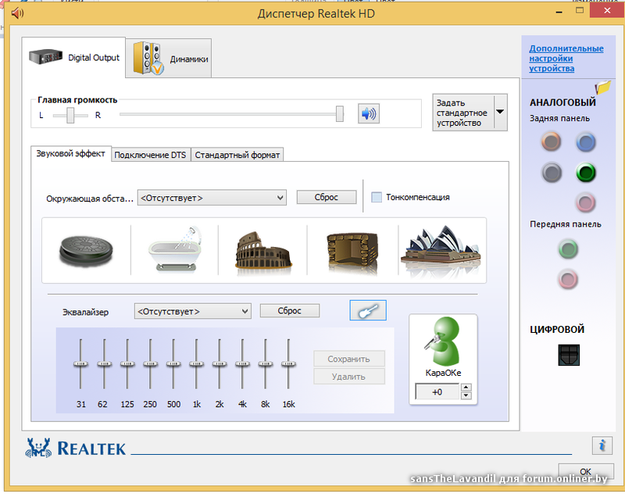Select the bathroom environment preset
The image size is (625, 497).
pos(175,249)
